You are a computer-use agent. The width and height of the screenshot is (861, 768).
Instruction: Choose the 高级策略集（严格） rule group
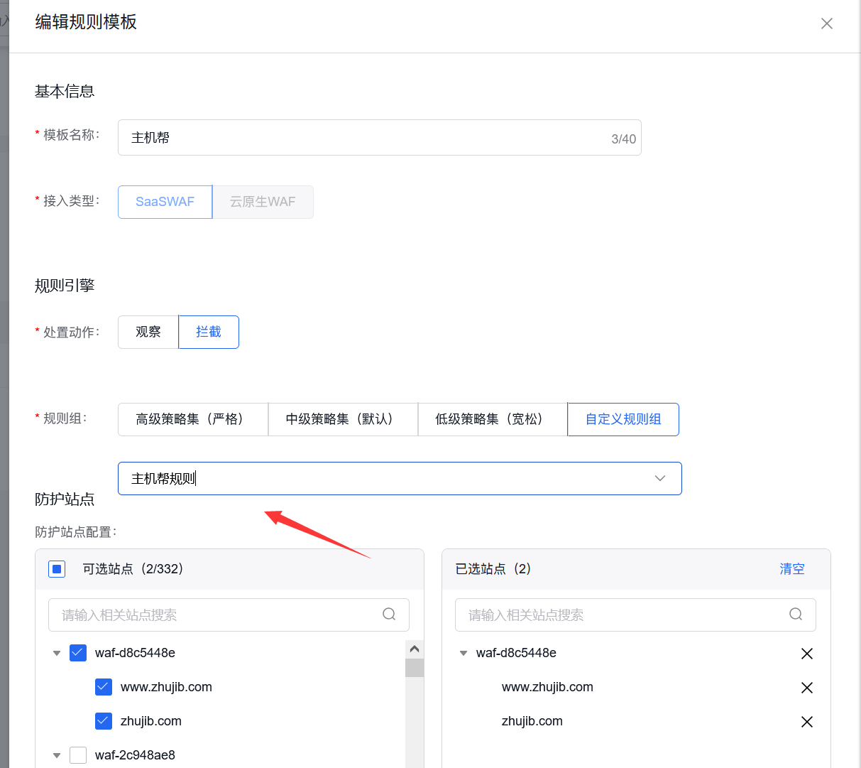[192, 419]
